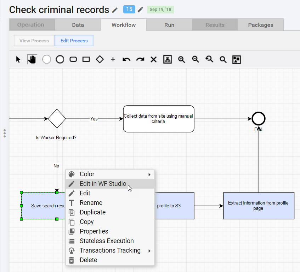The width and height of the screenshot is (300, 272).
Task: Switch to Edit Process mode
Action: 74,41
